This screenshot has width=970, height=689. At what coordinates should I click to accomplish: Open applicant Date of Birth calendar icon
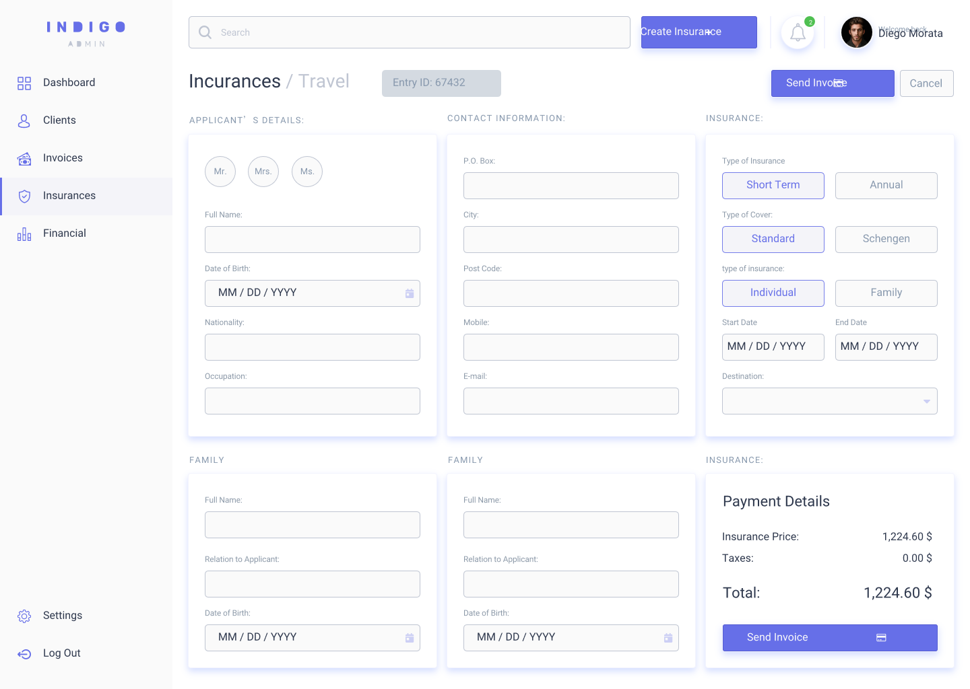click(410, 293)
